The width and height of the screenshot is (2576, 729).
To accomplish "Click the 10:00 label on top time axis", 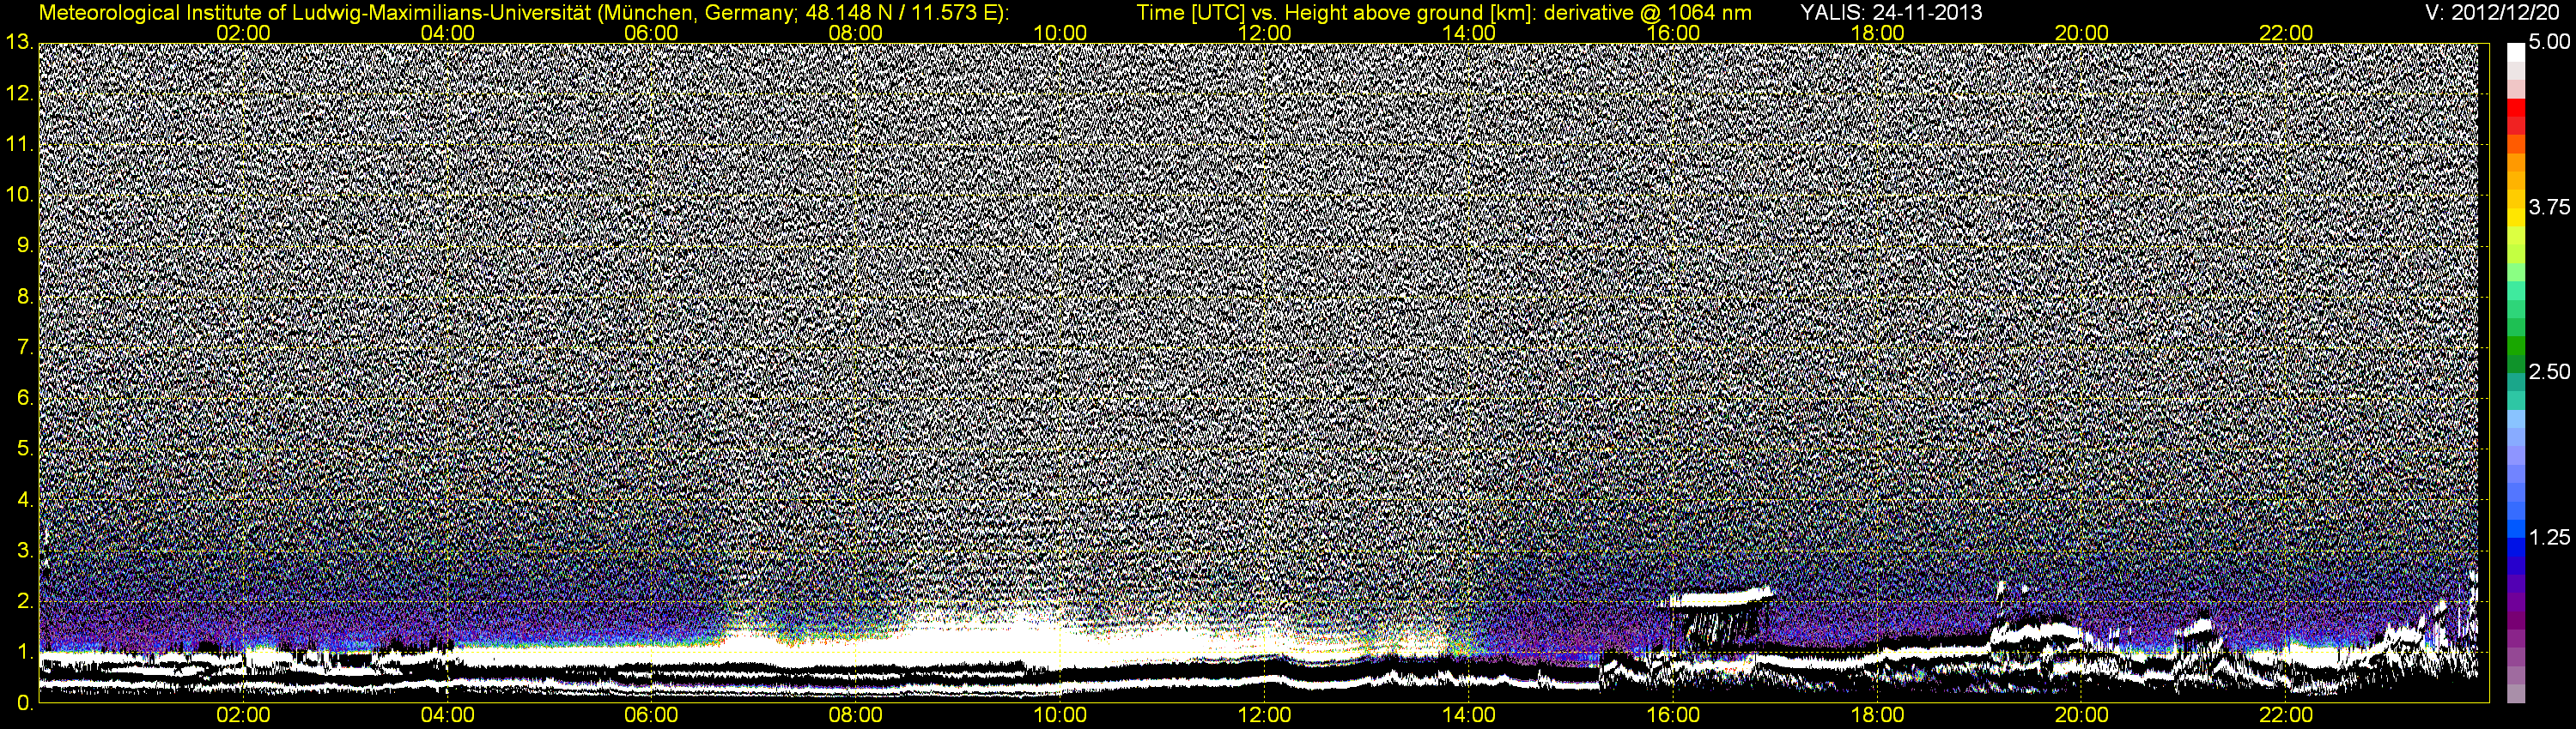I will coord(1060,33).
